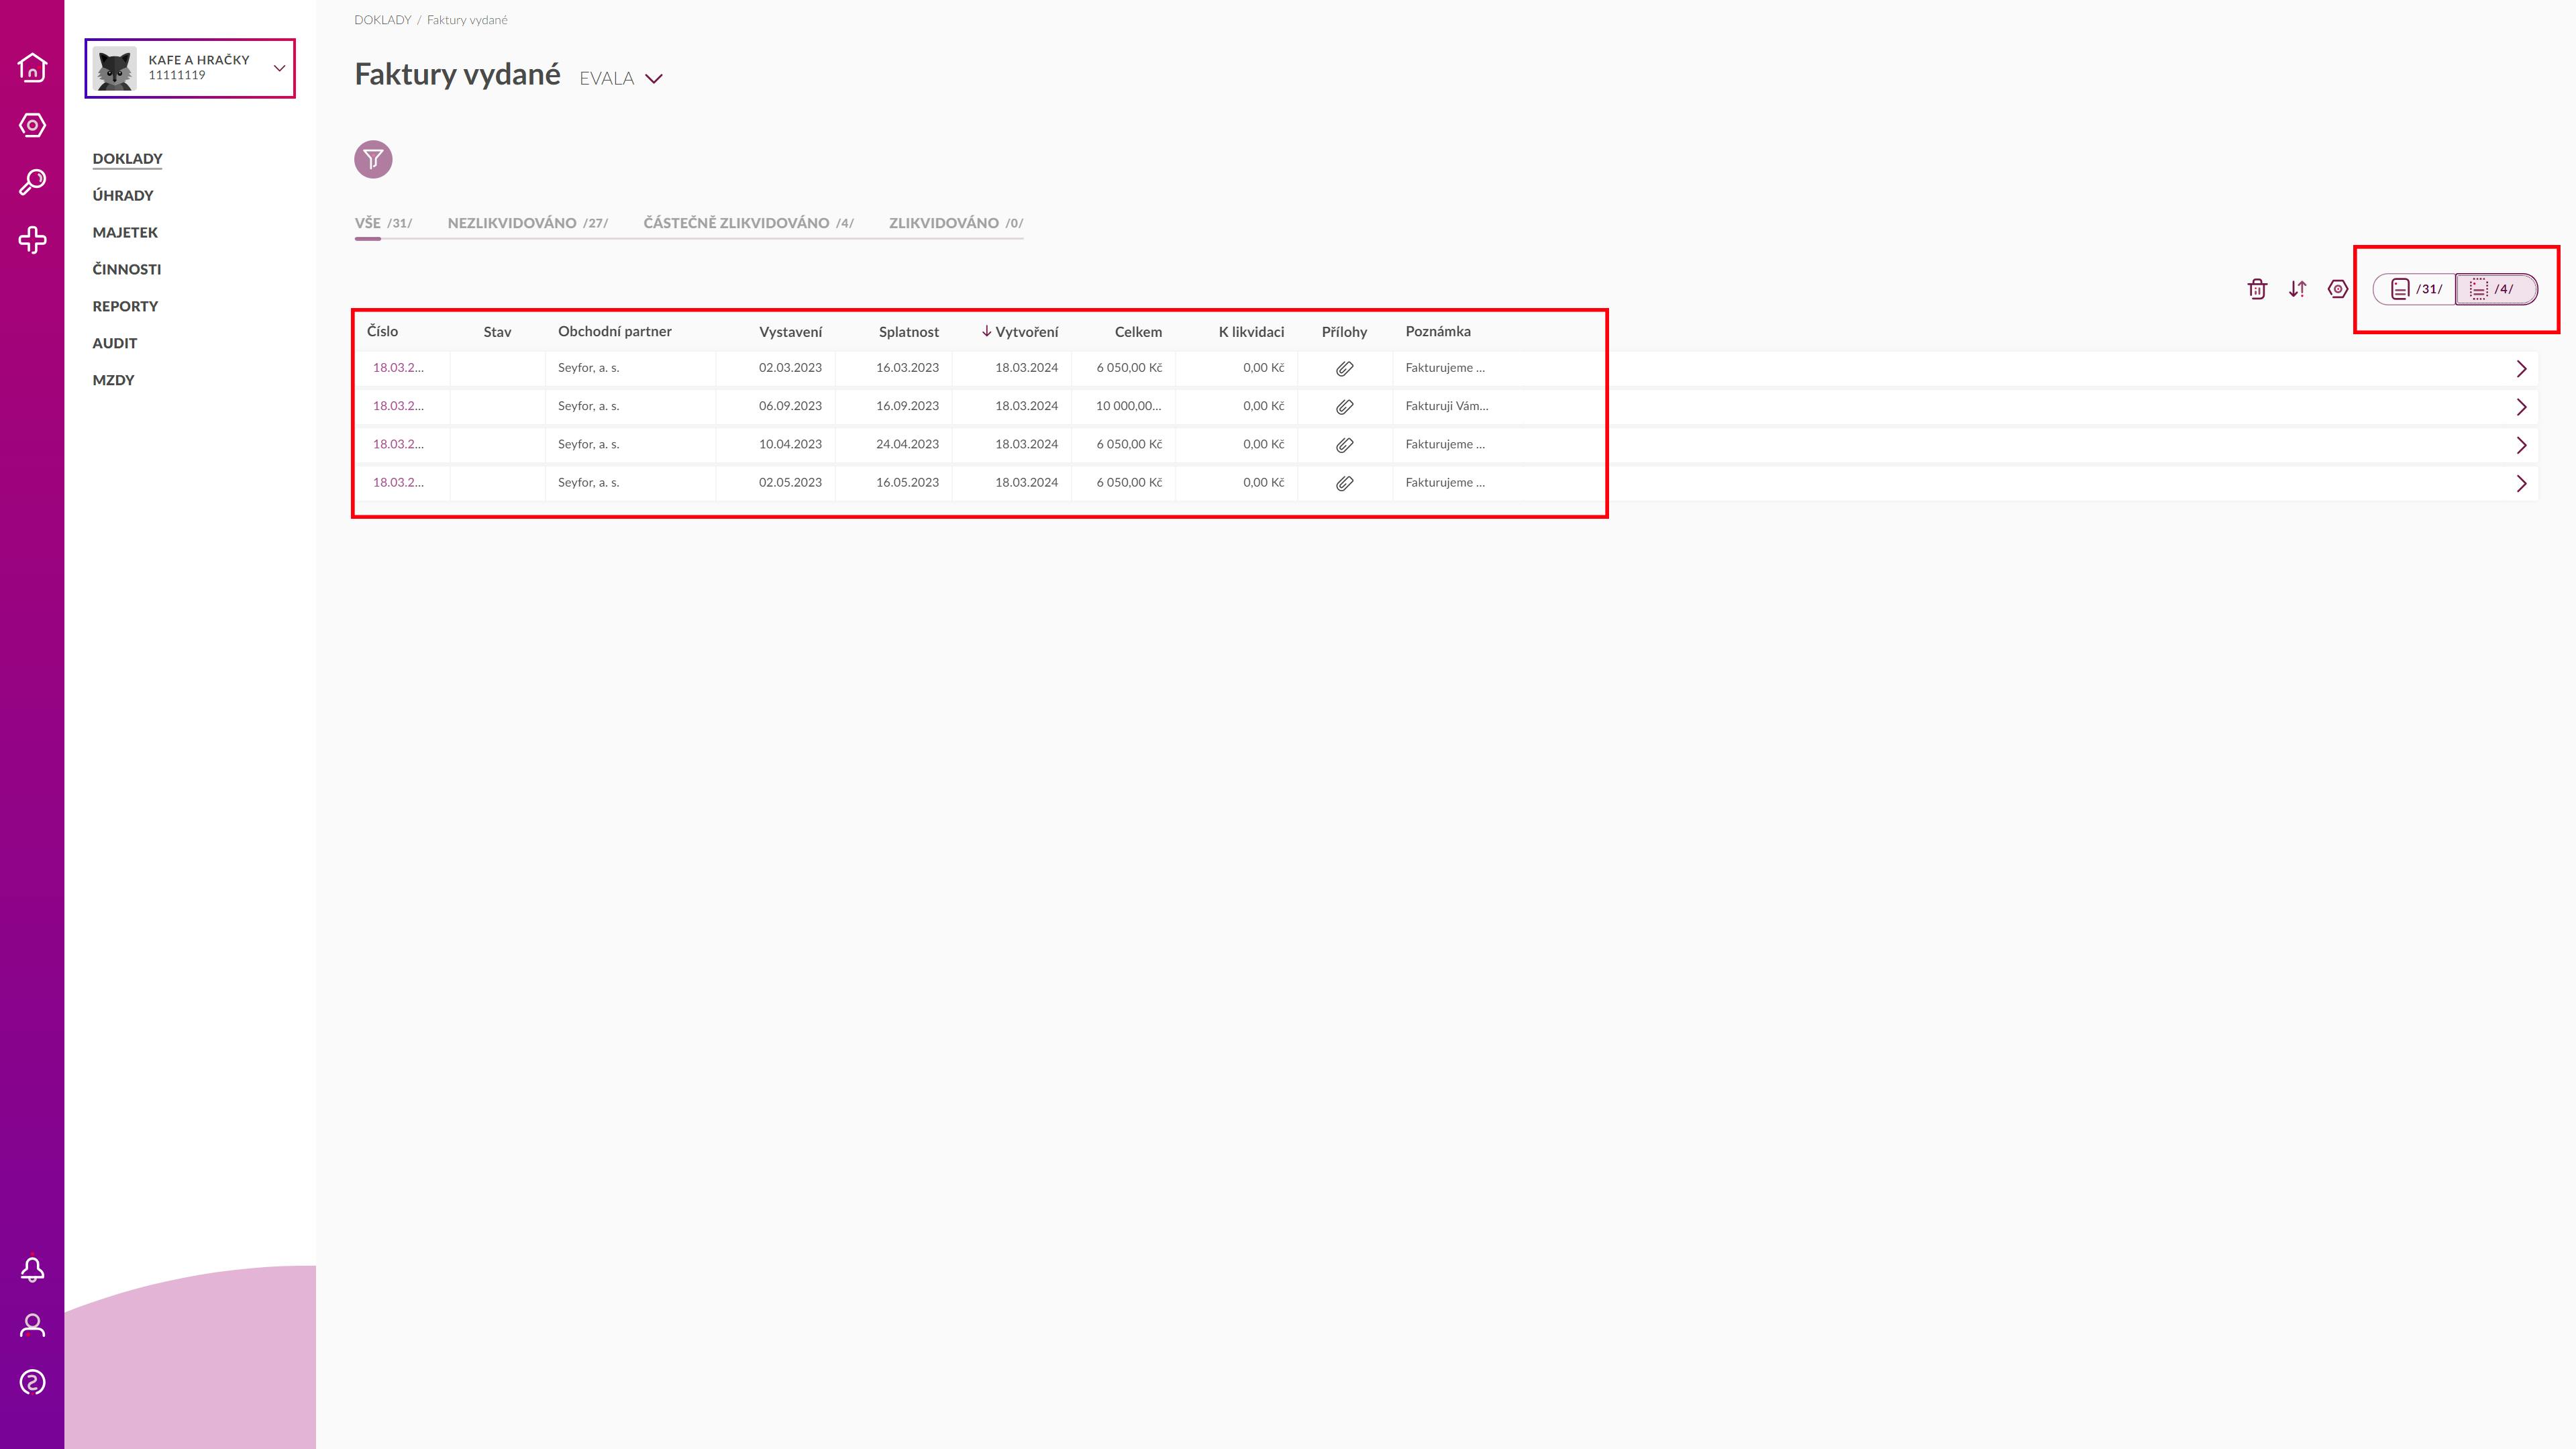Toggle Vytvoření column sort order
Screen dimensions: 2576x1449
pyautogui.click(x=1020, y=332)
